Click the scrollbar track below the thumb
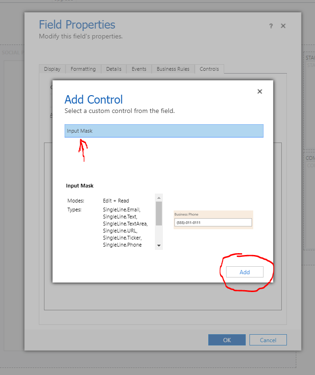 click(x=159, y=233)
